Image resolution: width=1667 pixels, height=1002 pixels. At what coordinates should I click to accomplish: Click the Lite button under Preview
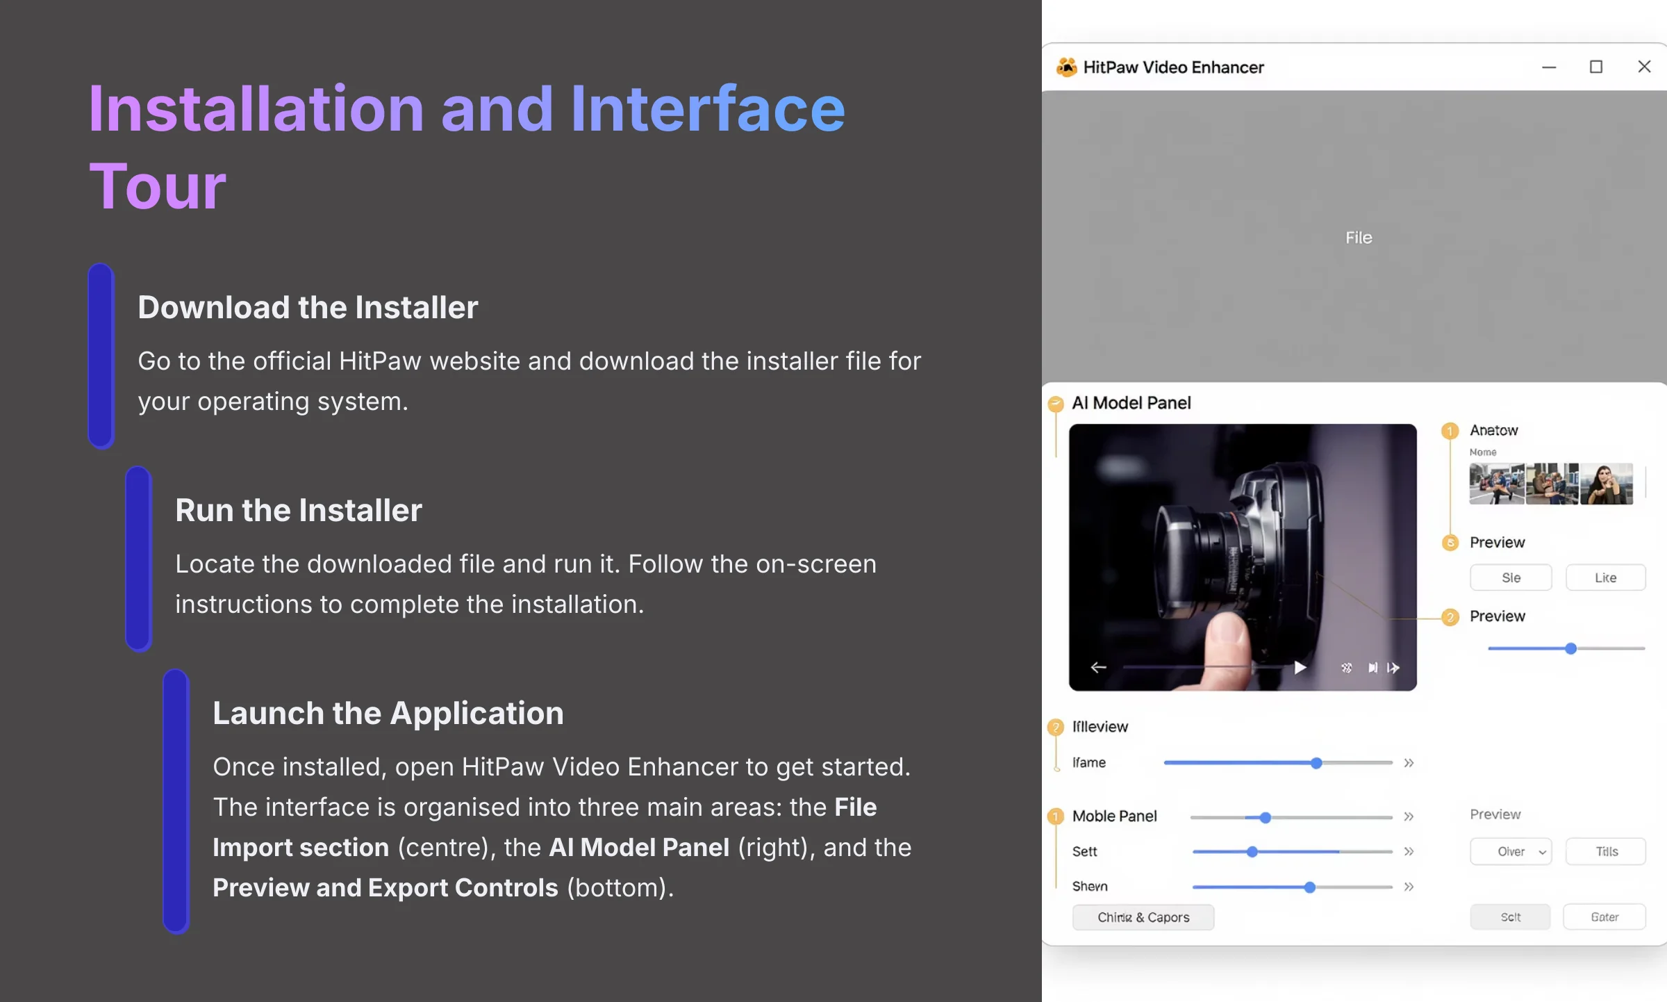click(1605, 577)
